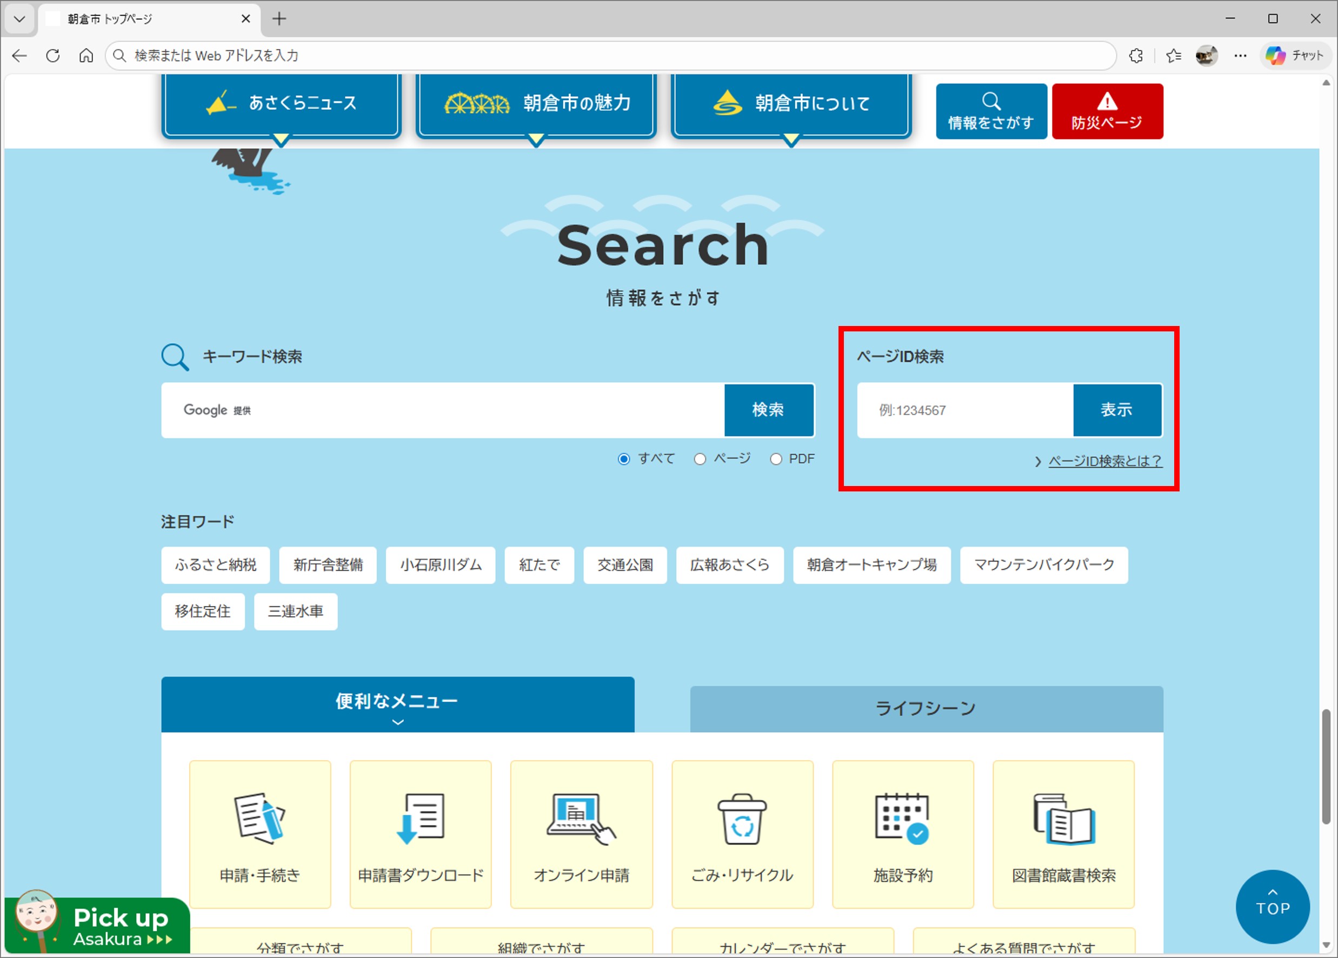This screenshot has width=1338, height=958.
Task: Click the browser extensions puzzle icon
Action: tap(1136, 56)
